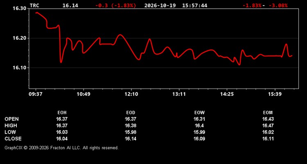Click the EOW low value 15.99

pos(199,132)
